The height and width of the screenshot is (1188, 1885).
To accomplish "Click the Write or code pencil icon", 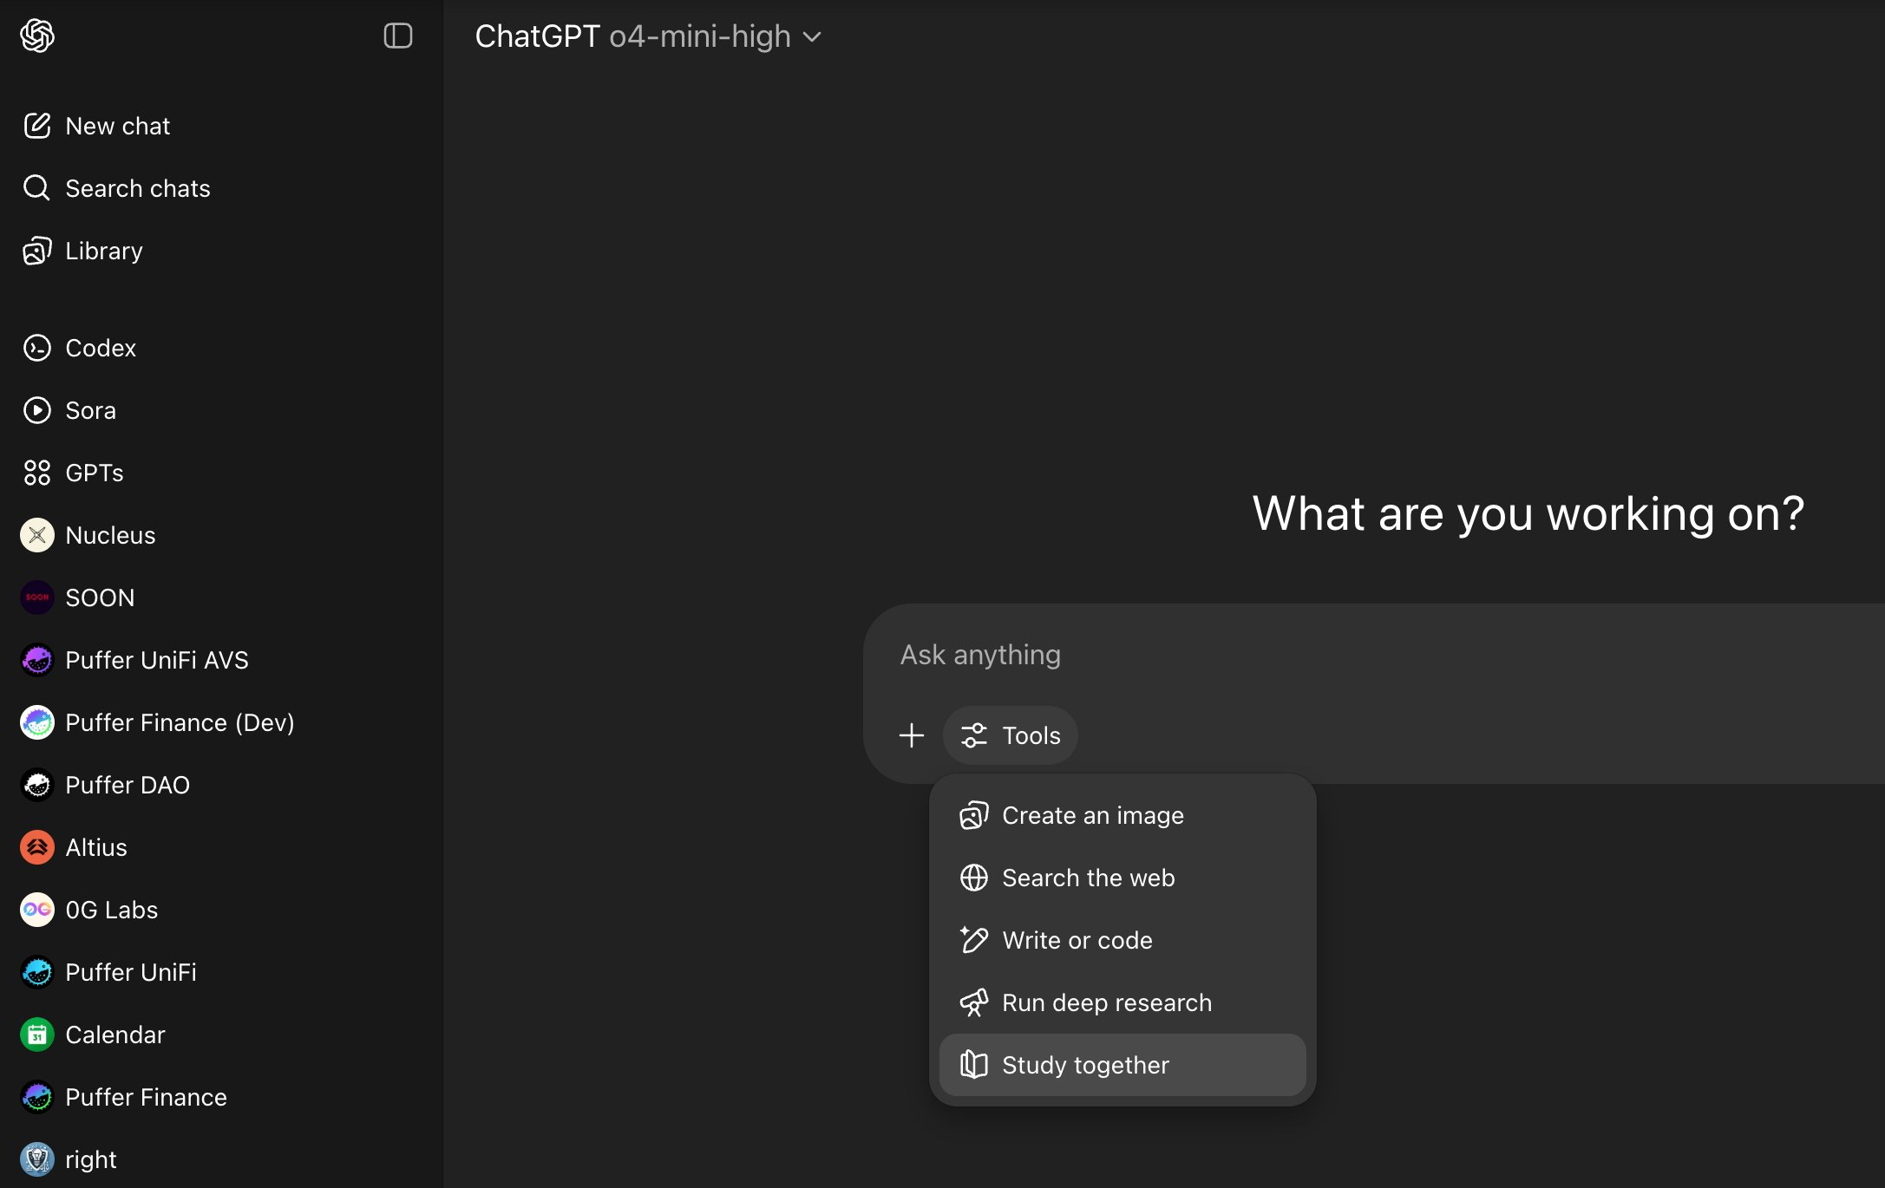I will [x=974, y=940].
